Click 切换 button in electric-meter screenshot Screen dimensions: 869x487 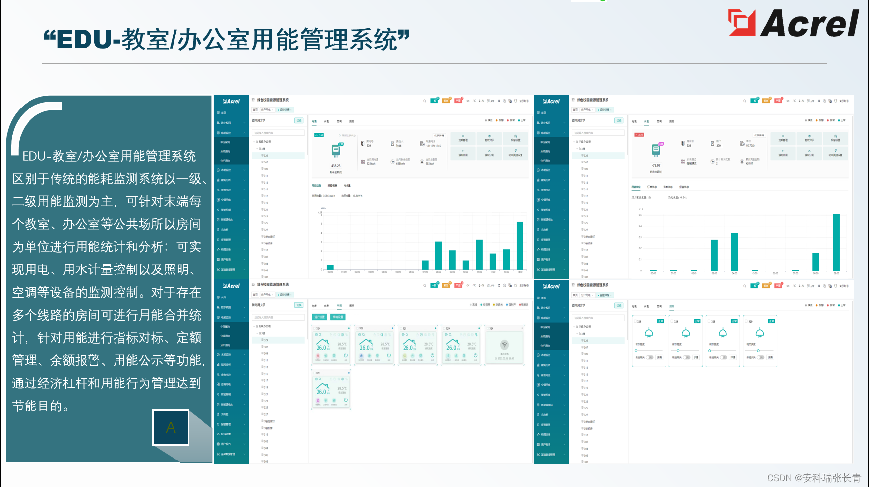point(299,120)
